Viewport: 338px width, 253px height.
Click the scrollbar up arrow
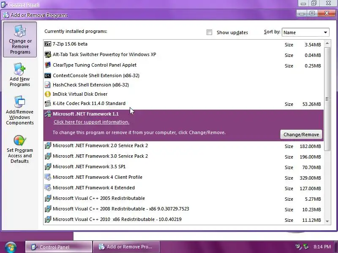pyautogui.click(x=327, y=43)
